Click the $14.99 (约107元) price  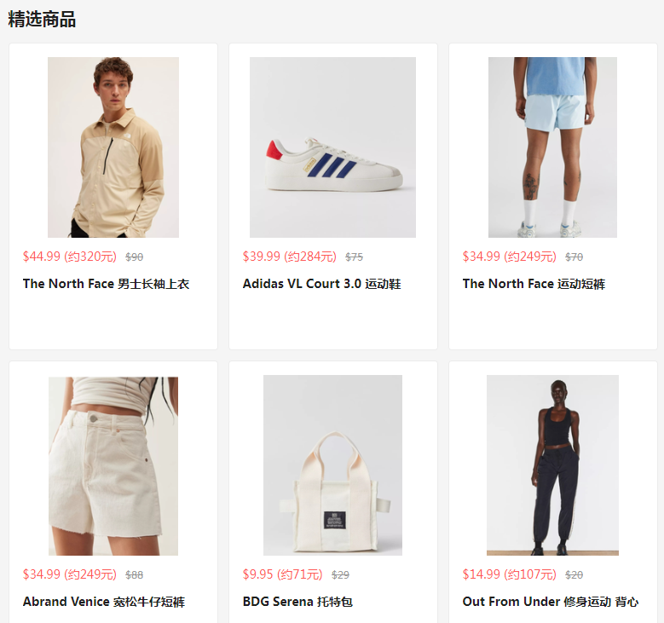509,574
